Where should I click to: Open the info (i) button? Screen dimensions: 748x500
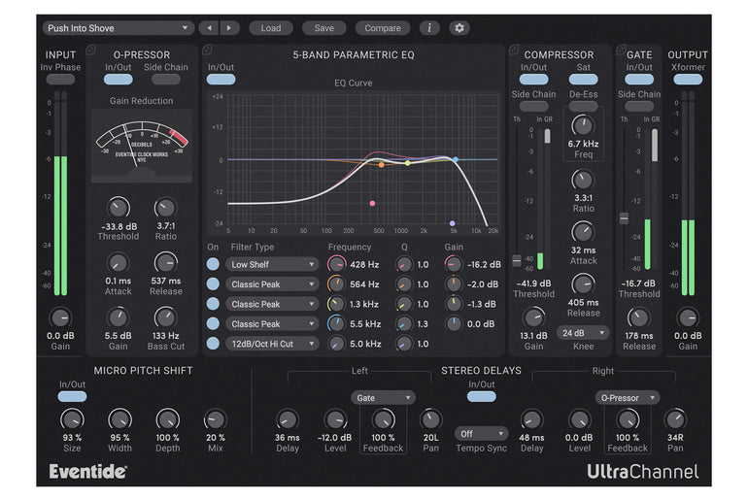click(x=429, y=28)
